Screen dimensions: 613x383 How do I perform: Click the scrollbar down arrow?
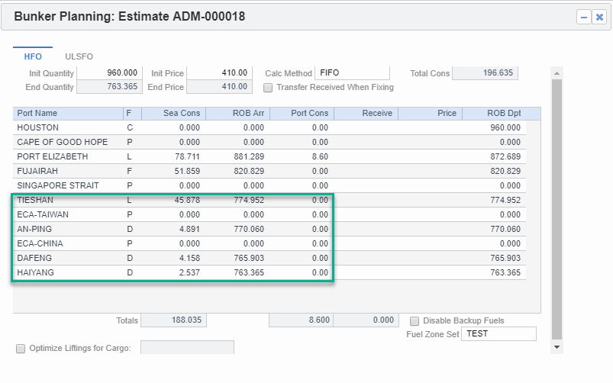(x=557, y=347)
